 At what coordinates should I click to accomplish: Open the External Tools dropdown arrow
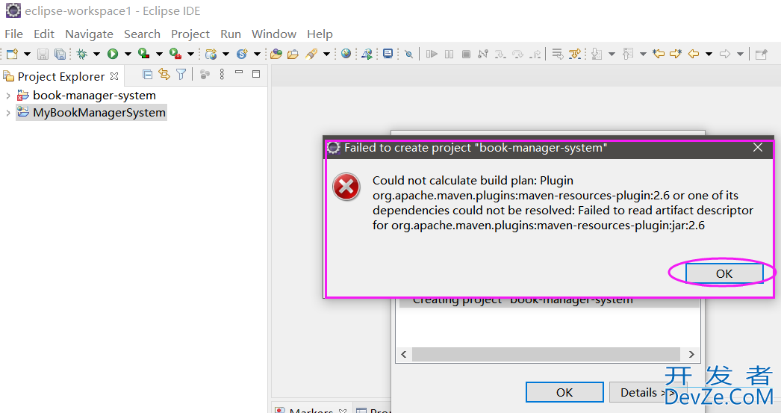point(190,54)
